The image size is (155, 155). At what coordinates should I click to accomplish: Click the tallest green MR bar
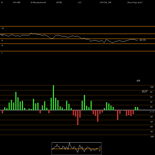53,98
